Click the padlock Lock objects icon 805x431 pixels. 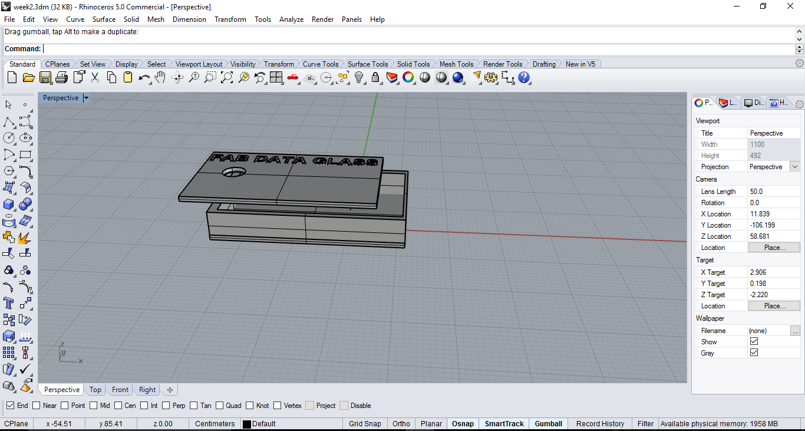tap(375, 77)
